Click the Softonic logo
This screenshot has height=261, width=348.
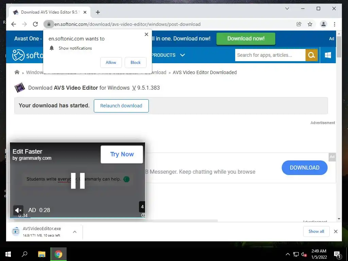point(28,55)
